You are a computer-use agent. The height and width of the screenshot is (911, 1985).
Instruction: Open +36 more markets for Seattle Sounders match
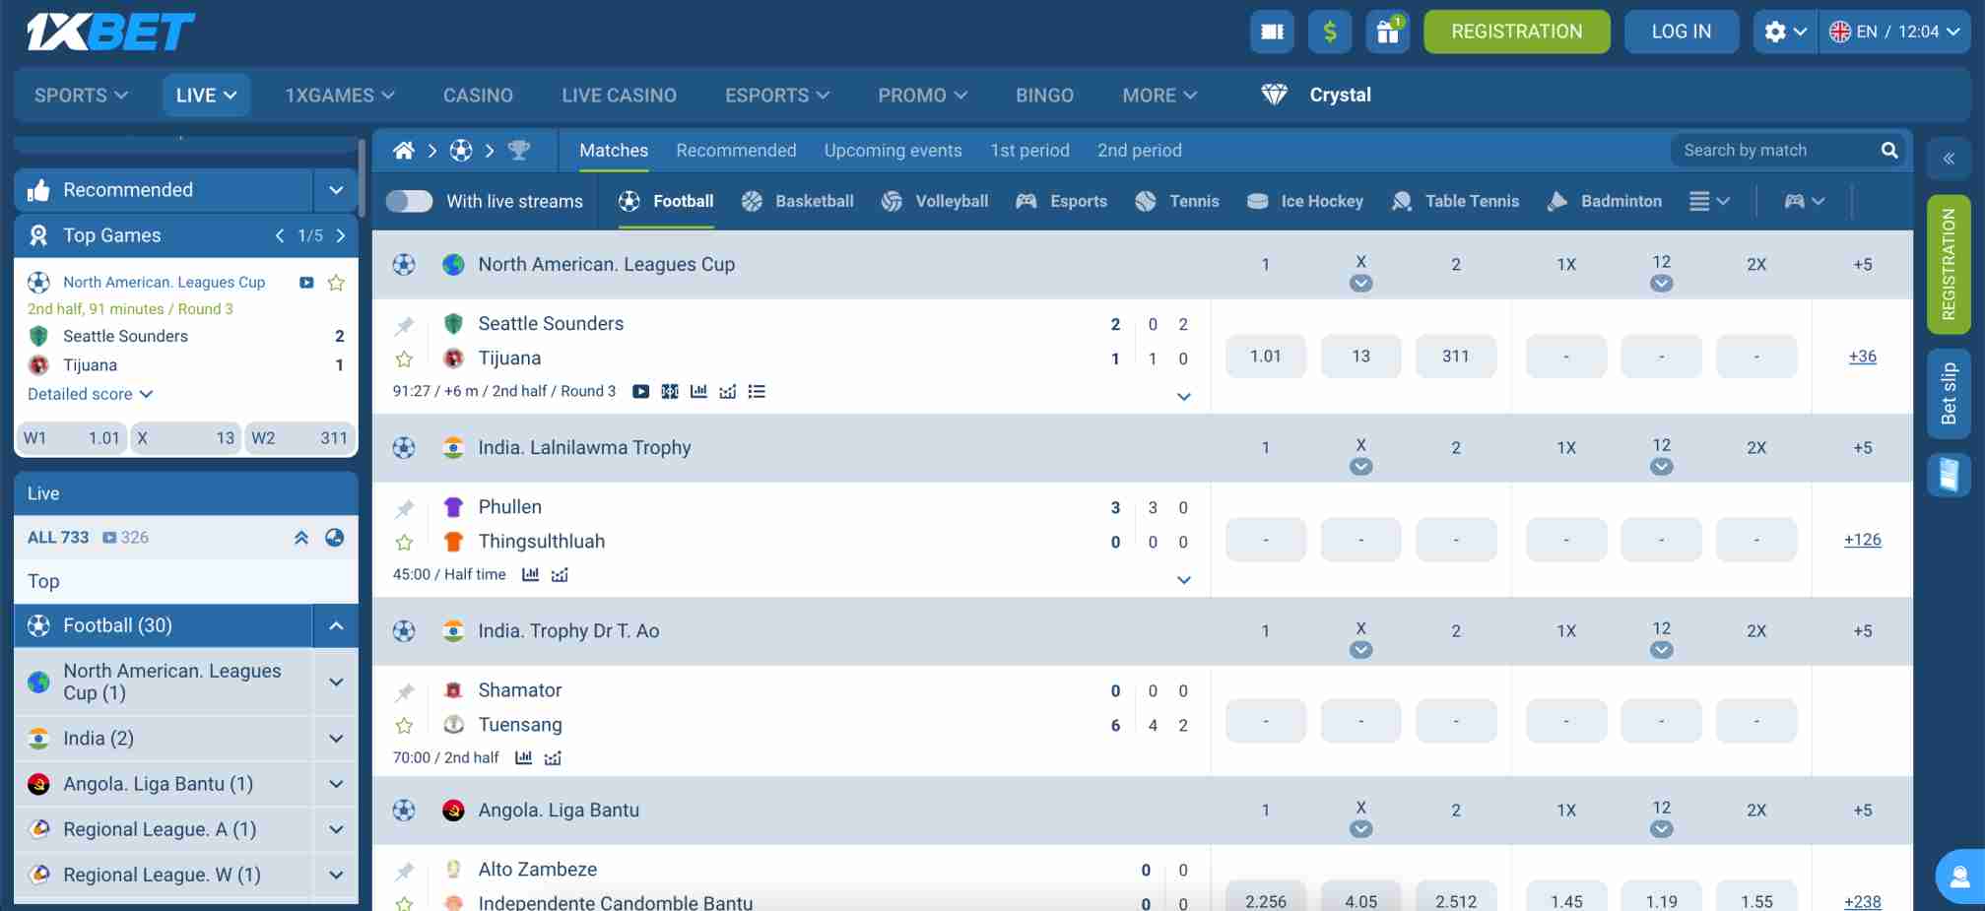click(x=1862, y=357)
